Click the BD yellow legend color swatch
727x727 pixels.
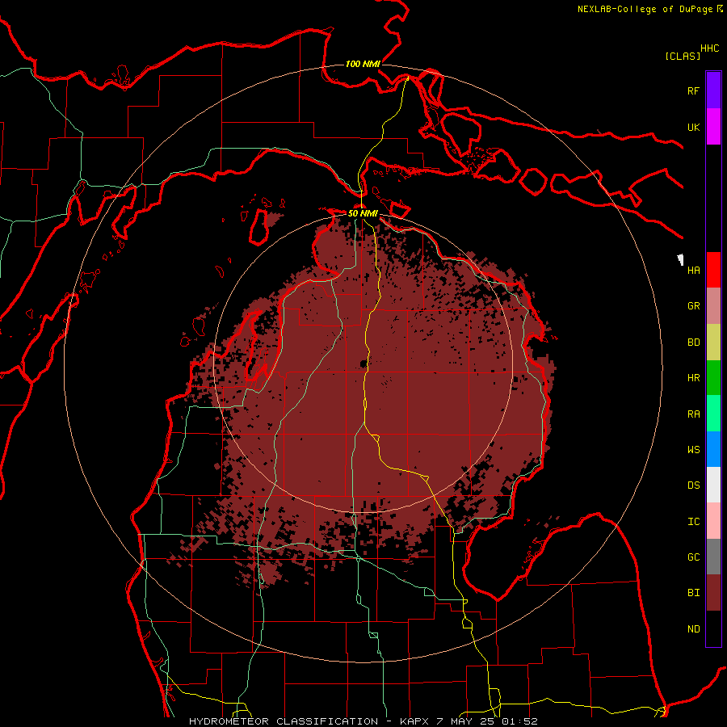pos(713,342)
